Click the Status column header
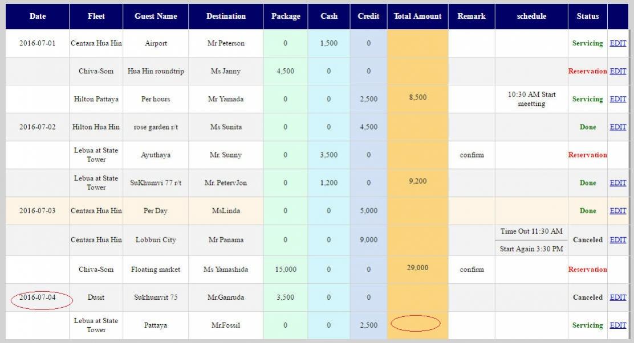The height and width of the screenshot is (343, 634). pyautogui.click(x=587, y=16)
